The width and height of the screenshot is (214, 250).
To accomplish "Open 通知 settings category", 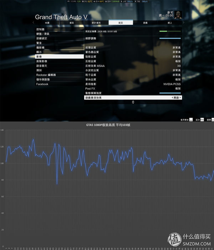I will click(x=59, y=70).
